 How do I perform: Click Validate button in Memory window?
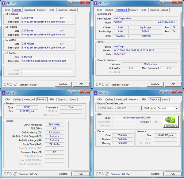click(x=63, y=174)
